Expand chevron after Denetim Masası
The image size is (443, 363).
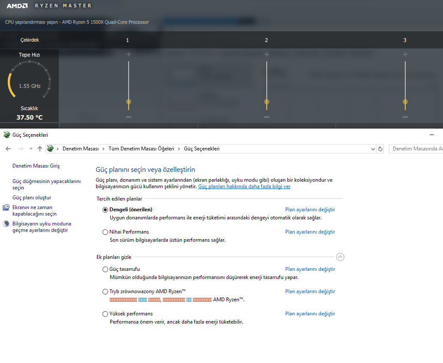click(103, 149)
